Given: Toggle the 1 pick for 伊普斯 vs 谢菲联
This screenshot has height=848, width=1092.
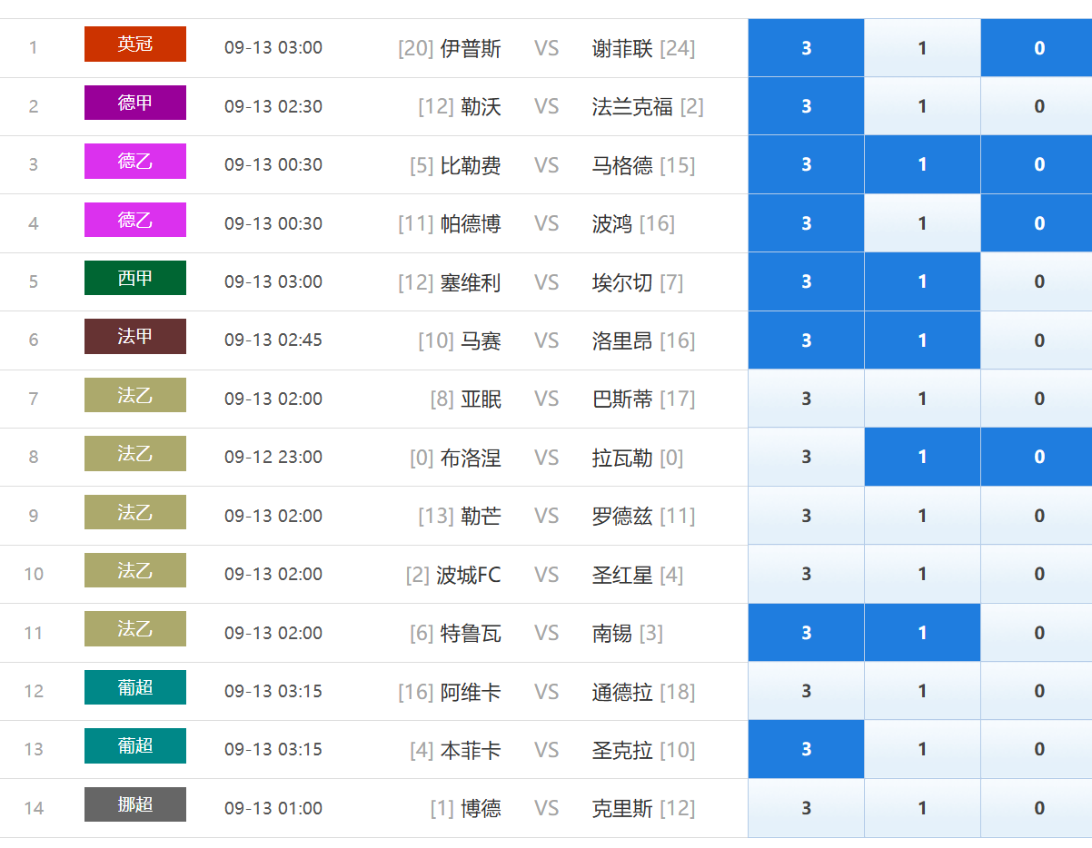Looking at the screenshot, I should [922, 48].
